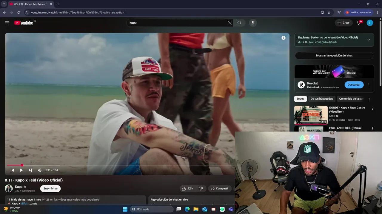Click the taskbar Búsqueda search box
Viewport: 382px width, 214px height.
coord(152,209)
